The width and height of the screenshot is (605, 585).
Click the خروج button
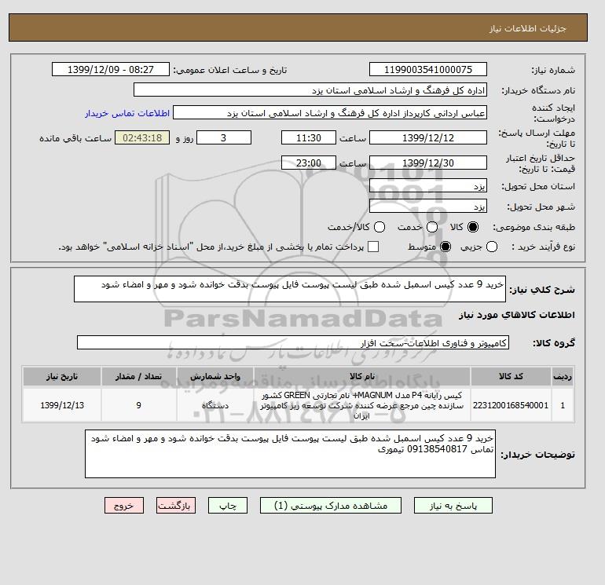point(124,506)
